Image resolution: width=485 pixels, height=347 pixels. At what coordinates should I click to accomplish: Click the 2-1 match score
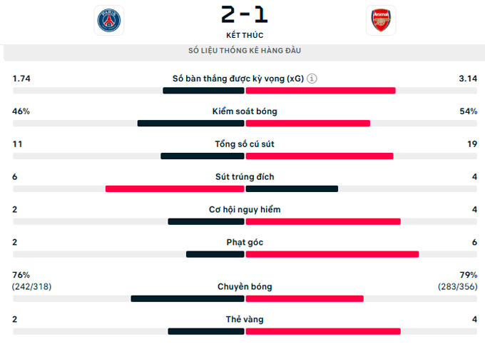pyautogui.click(x=244, y=14)
